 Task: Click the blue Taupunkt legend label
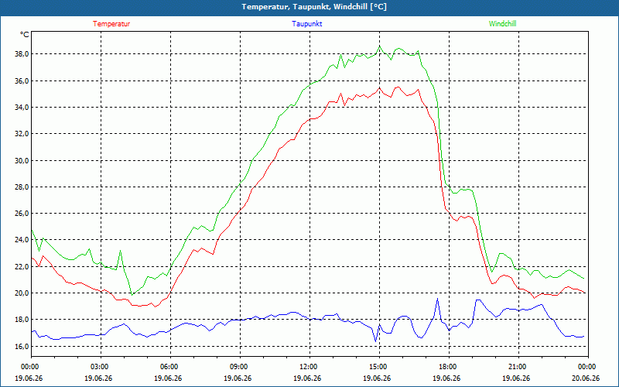click(306, 24)
